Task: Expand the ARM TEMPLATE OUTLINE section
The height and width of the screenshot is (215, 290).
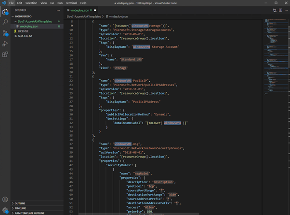Action: pos(30,213)
